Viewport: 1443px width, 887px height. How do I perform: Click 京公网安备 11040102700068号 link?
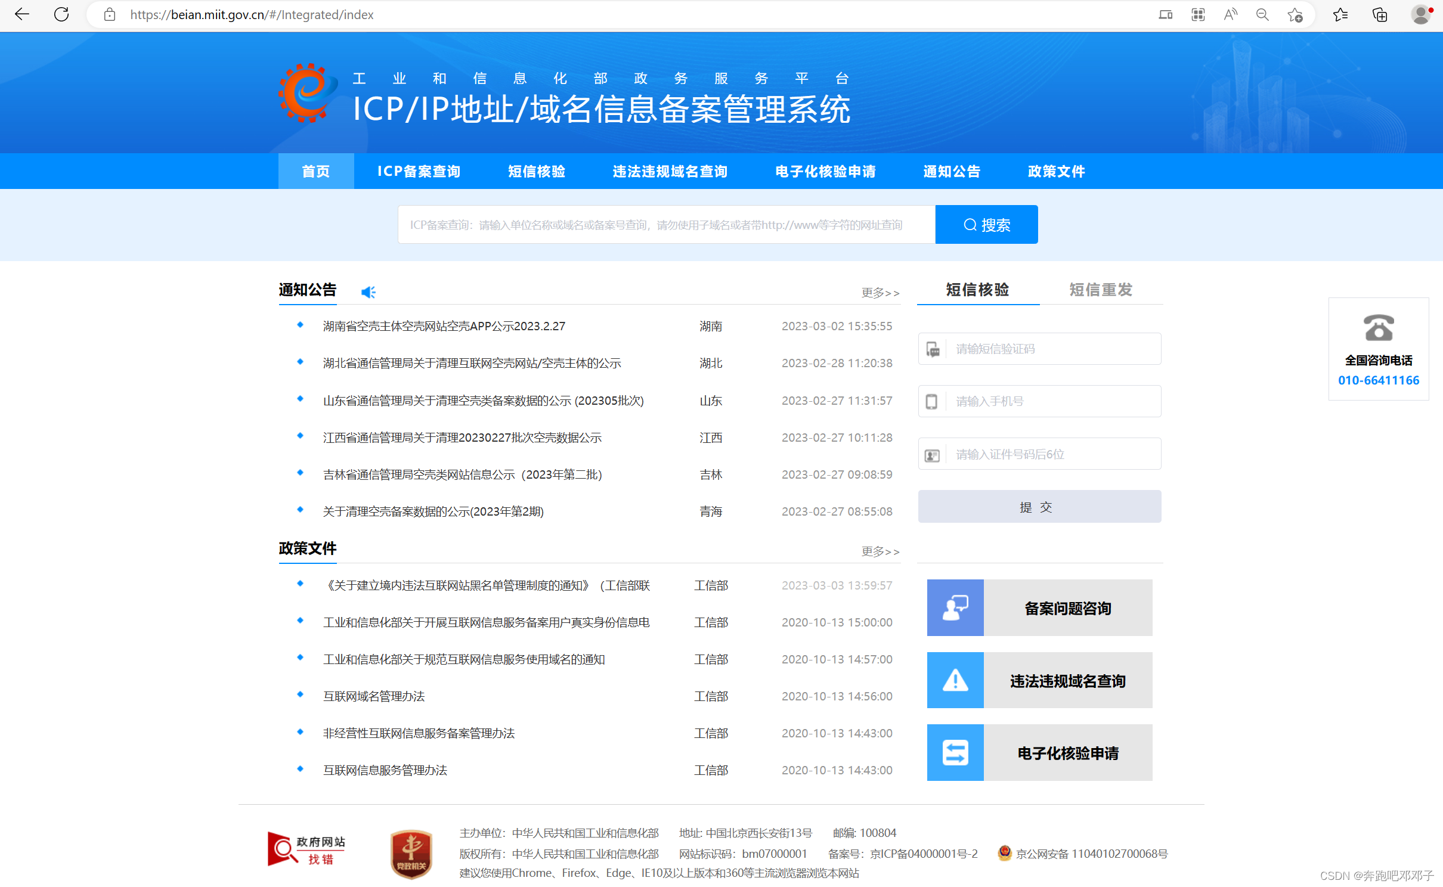(1091, 854)
